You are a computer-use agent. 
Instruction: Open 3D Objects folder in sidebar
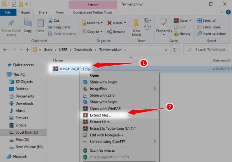[21, 82]
